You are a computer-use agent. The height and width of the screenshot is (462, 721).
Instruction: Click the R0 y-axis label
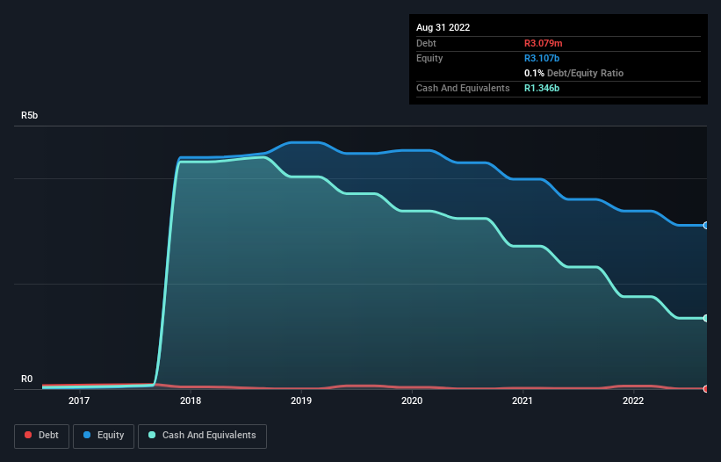26,379
